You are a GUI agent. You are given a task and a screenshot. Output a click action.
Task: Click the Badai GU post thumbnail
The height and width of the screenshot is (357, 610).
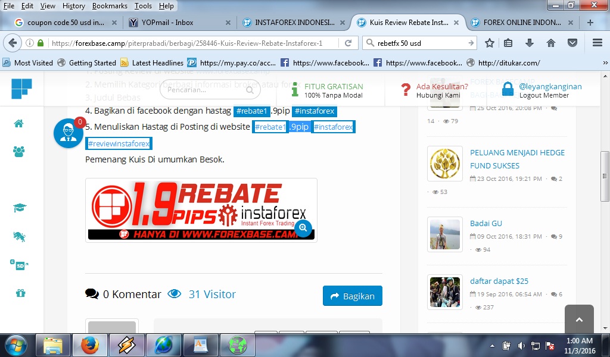(x=445, y=234)
